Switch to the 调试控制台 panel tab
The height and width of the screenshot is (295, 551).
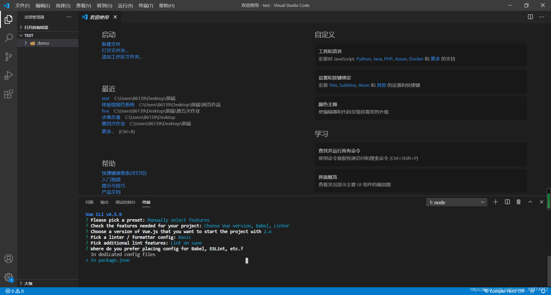pyautogui.click(x=125, y=202)
